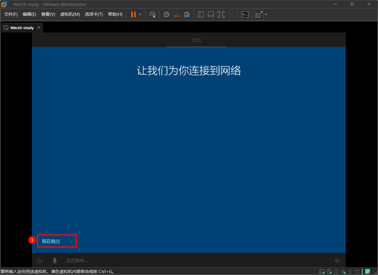Screen dimensions: 378x275
Task: Open the 选项卡(T) menu
Action: [94, 14]
